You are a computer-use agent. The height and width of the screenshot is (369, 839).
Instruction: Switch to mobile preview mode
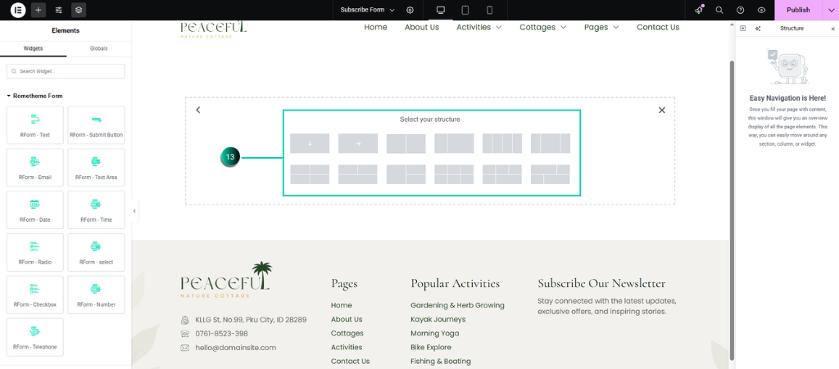click(489, 10)
